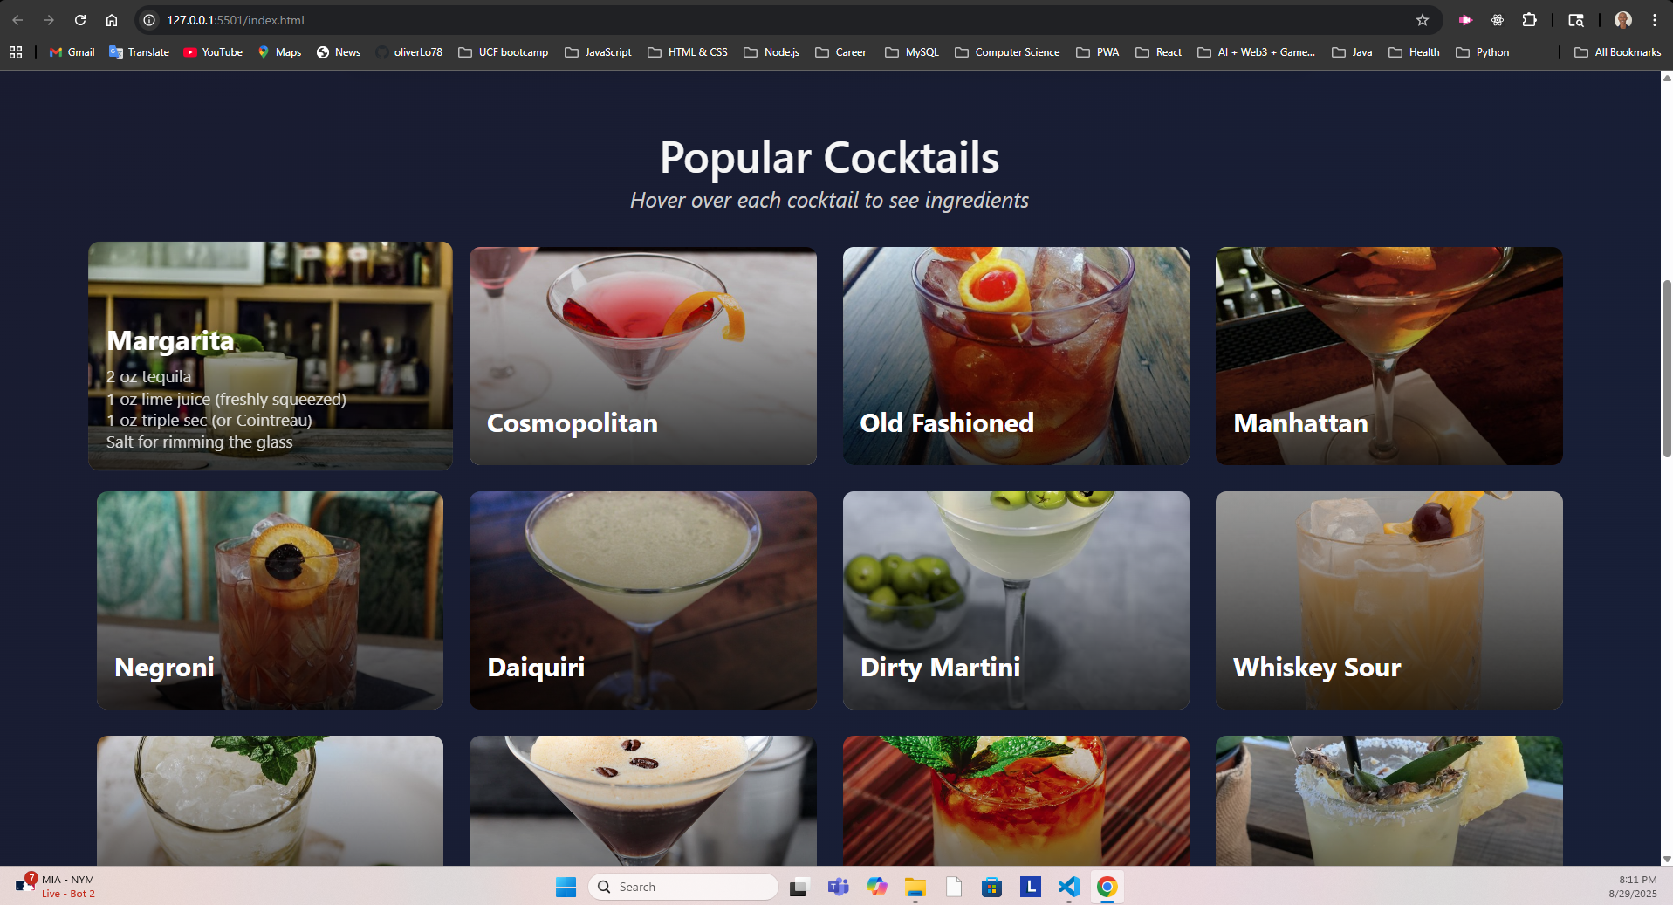Screen dimensions: 1673x905
Task: Open YouTube from the bookmarks bar
Action: pos(212,52)
